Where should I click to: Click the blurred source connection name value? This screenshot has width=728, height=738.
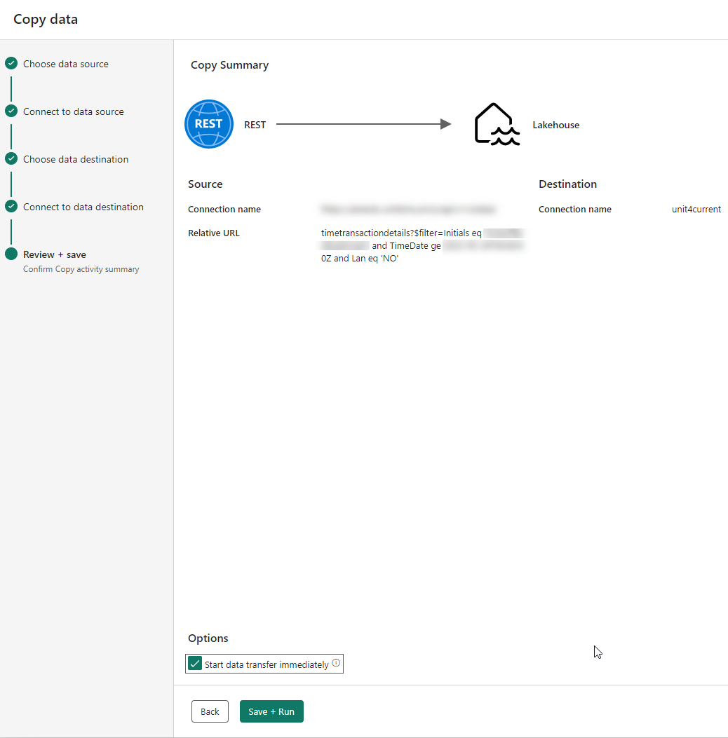coord(408,210)
